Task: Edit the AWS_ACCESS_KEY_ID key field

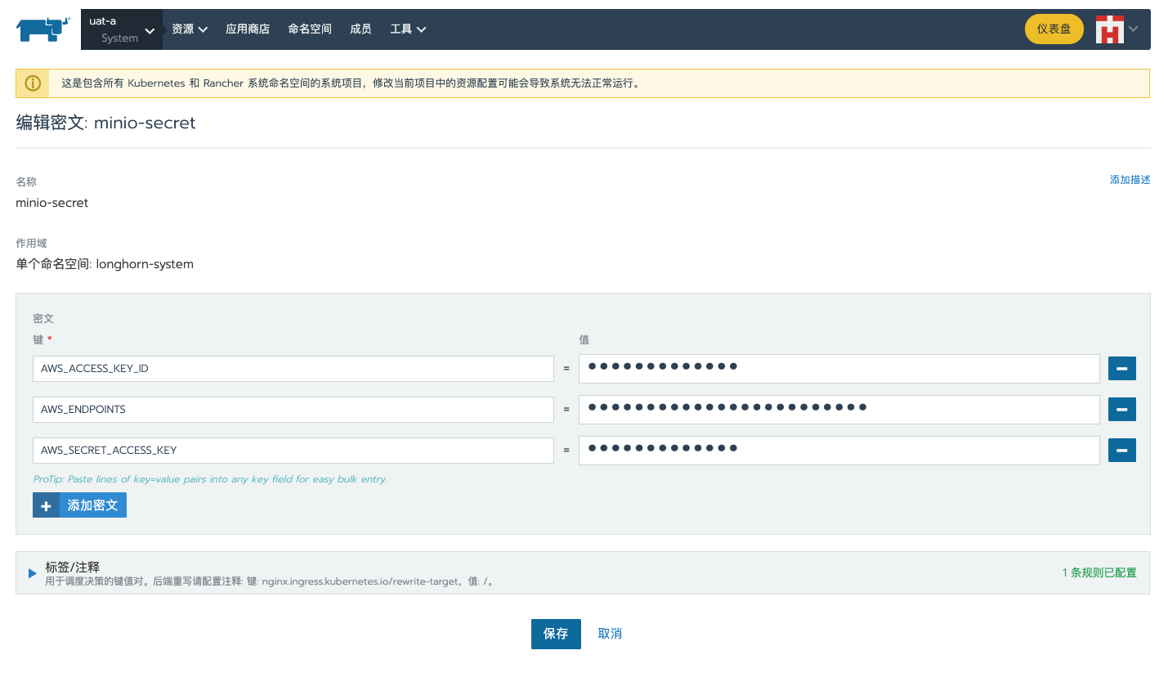Action: click(293, 369)
